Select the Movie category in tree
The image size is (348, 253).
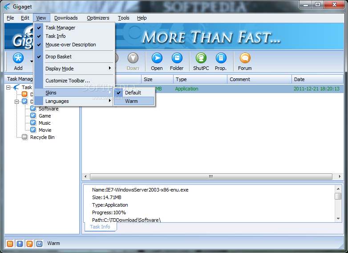(45, 130)
